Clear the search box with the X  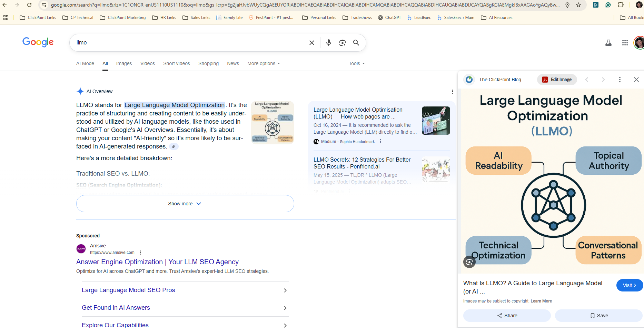[x=312, y=43]
